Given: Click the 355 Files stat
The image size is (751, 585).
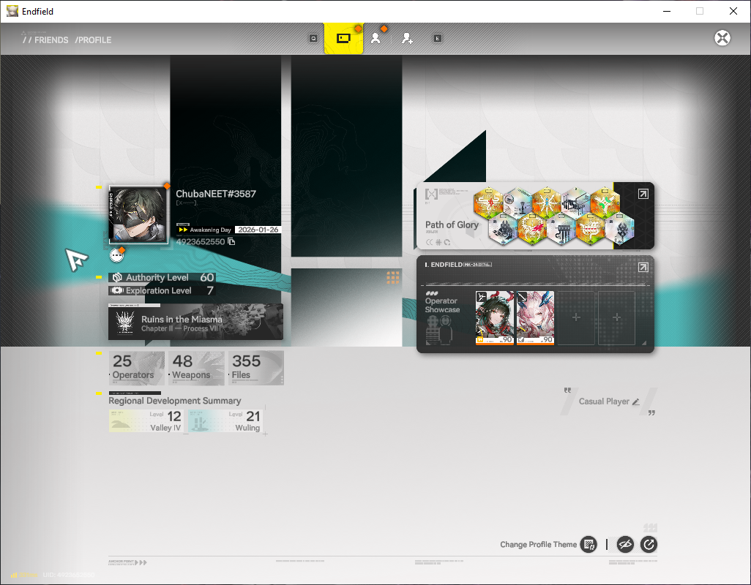Looking at the screenshot, I should click(255, 368).
